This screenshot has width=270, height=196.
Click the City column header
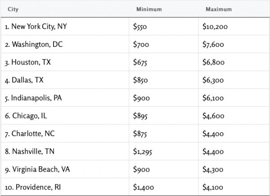point(13,9)
